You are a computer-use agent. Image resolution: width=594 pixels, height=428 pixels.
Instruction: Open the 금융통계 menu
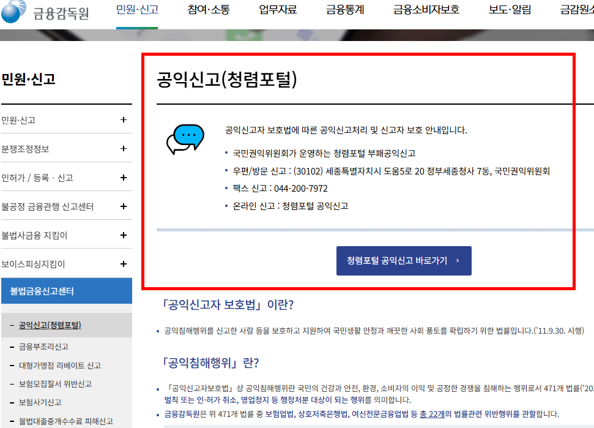tap(344, 9)
